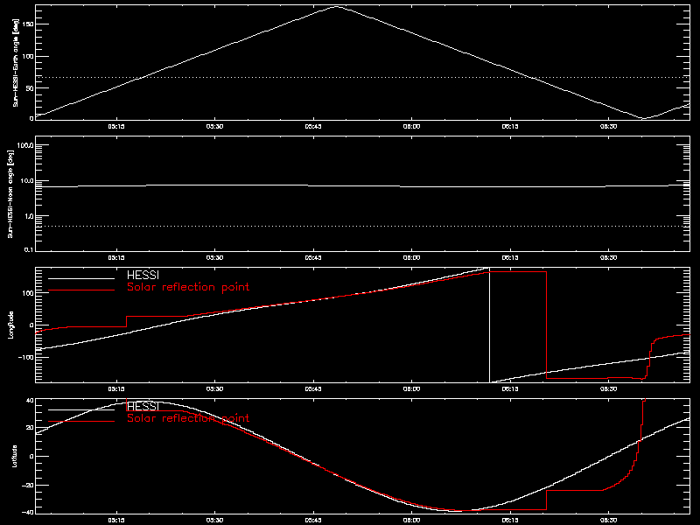Image resolution: width=700 pixels, height=525 pixels.
Task: Click '06:00' time label under Noon angle plot
Action: (411, 257)
